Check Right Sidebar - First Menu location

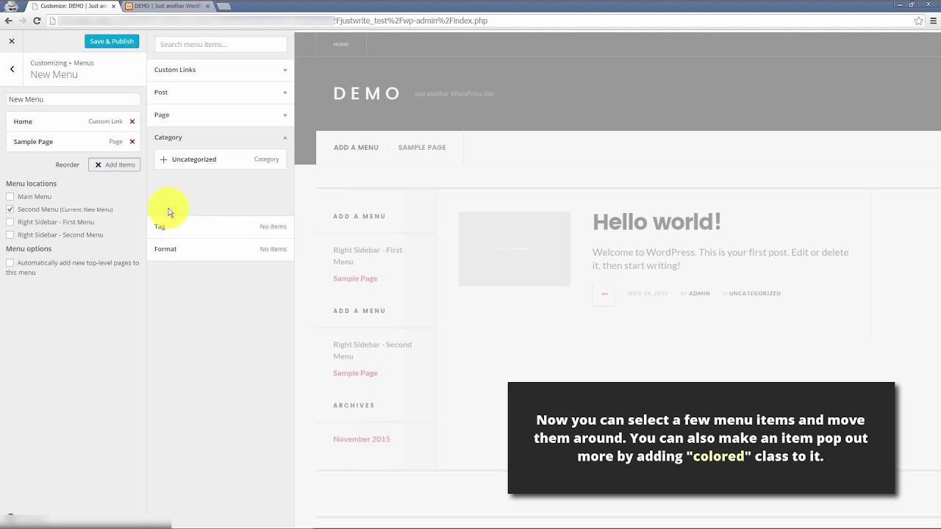[x=10, y=222]
